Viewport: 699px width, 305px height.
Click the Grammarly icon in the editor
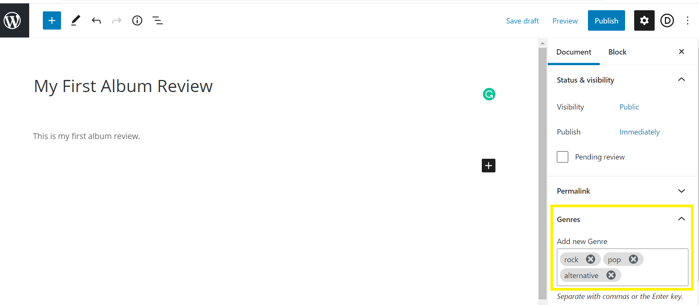point(489,94)
